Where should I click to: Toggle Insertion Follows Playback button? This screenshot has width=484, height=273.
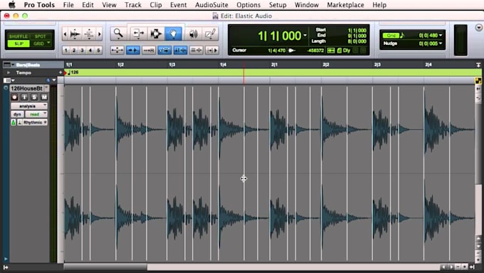coord(212,50)
